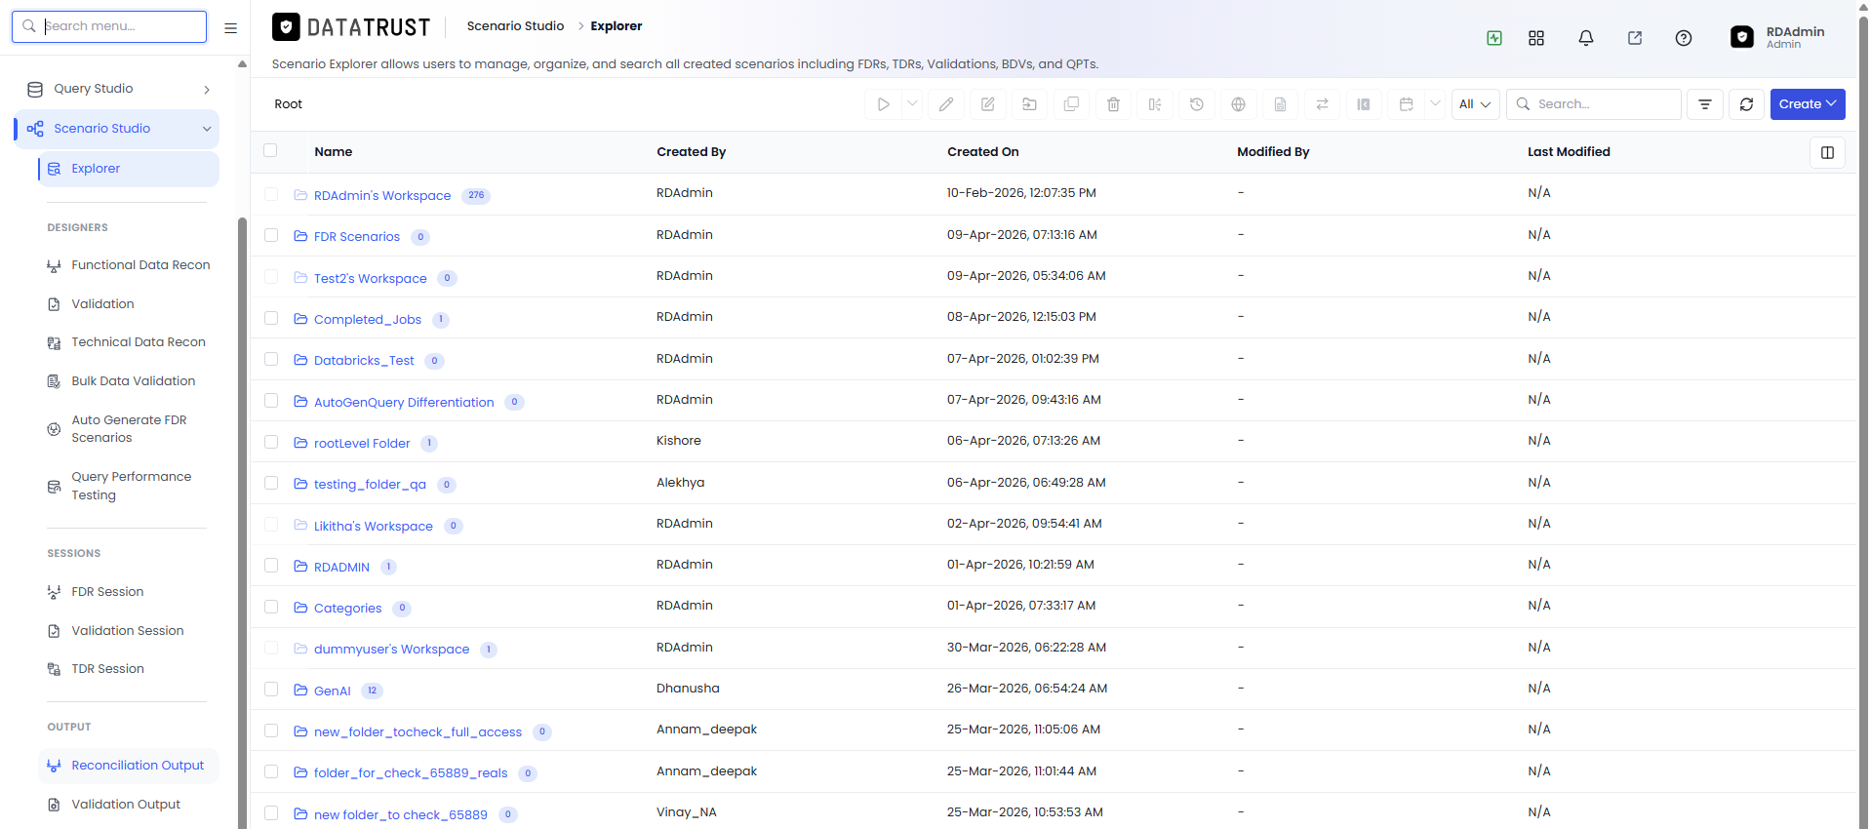Check the RDADMIN row checkbox

coord(271,566)
